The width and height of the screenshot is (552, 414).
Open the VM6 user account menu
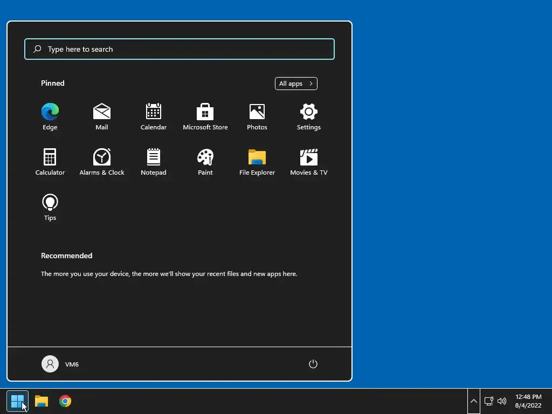click(60, 364)
